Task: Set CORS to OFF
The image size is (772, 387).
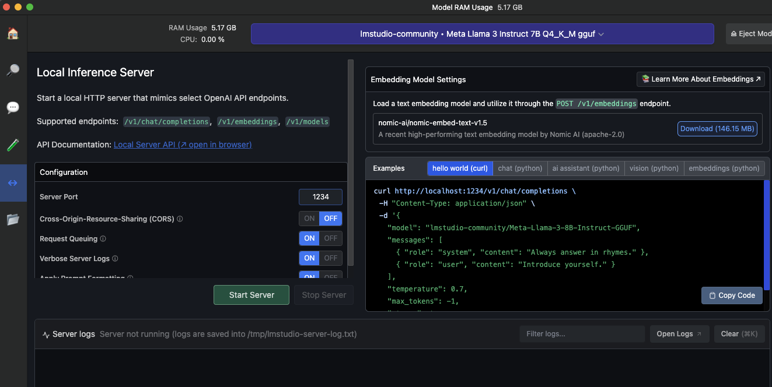Action: point(331,219)
